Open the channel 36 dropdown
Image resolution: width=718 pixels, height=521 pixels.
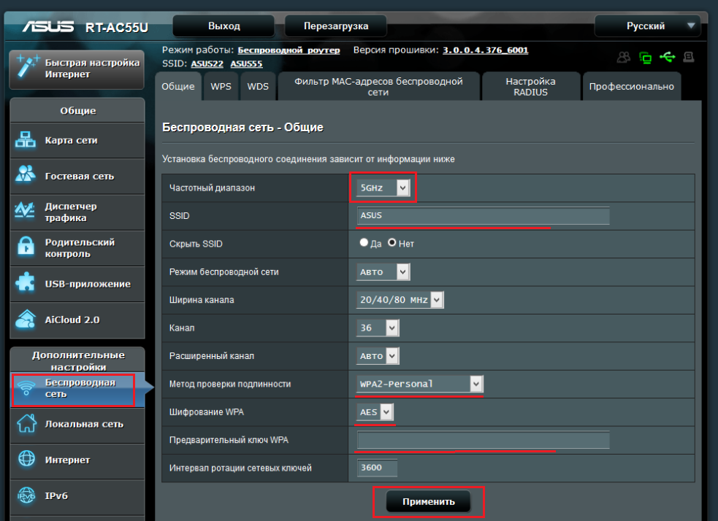[378, 328]
